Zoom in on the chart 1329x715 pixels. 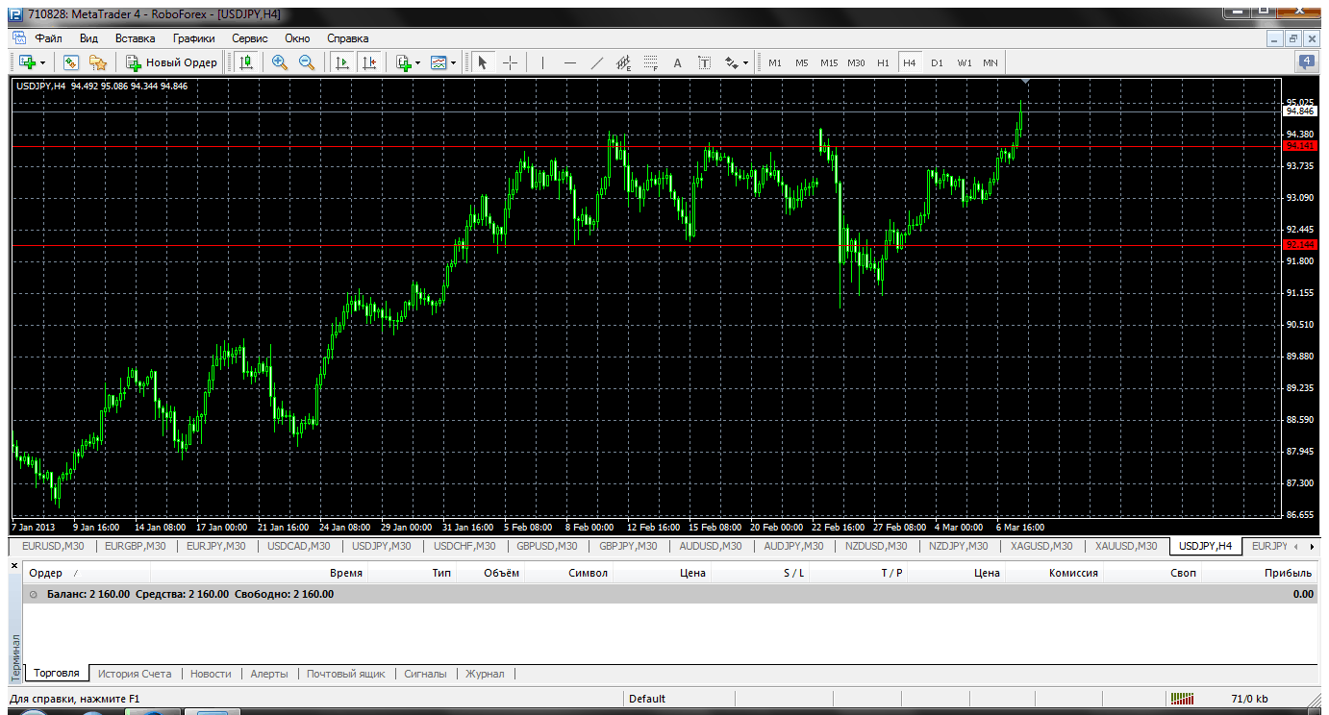(x=280, y=62)
